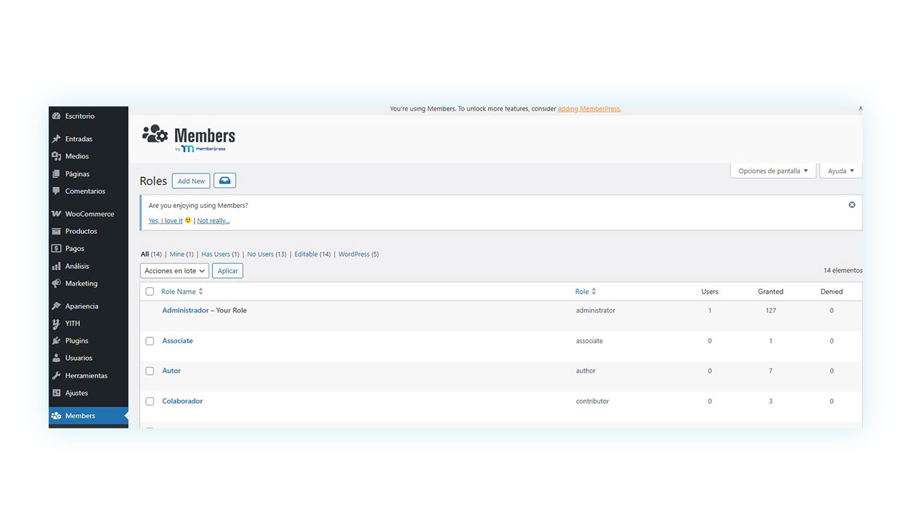Open the Administrador role link

click(x=186, y=311)
